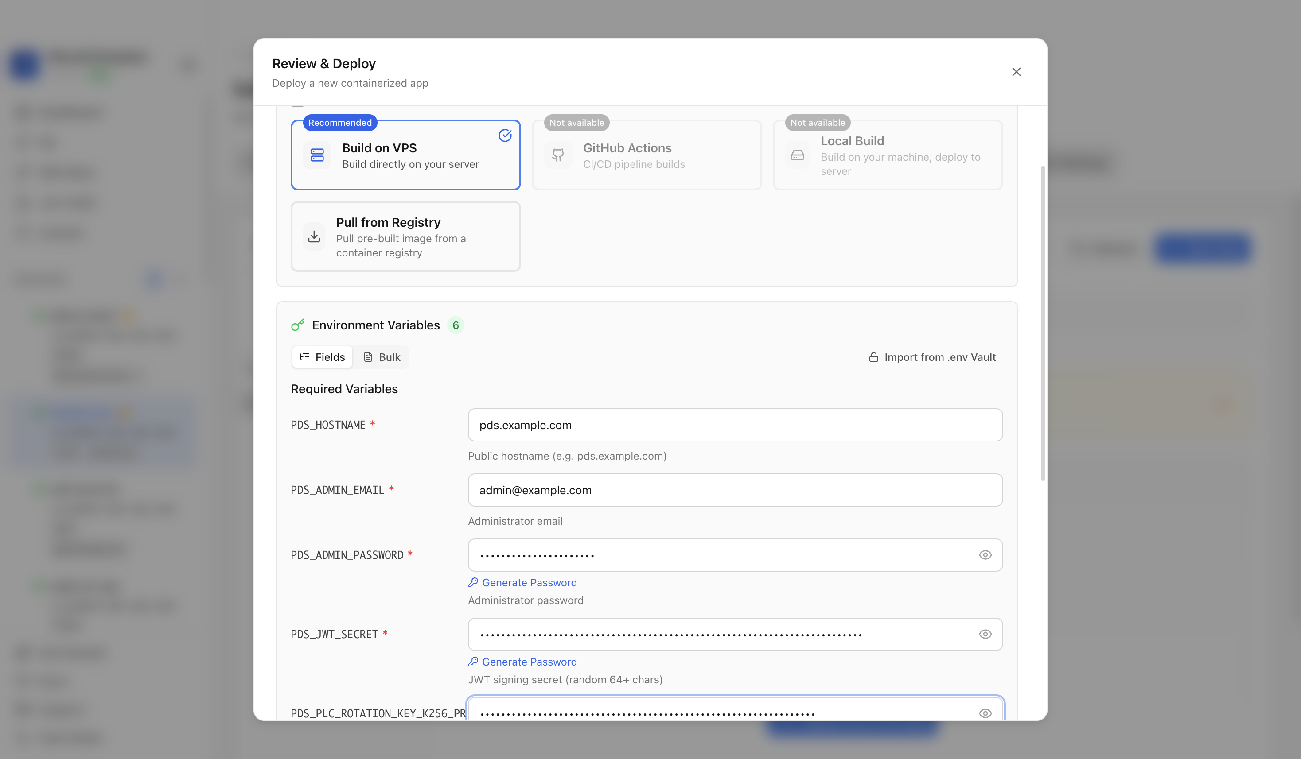Generate Password for JWT secret
Screen dimensions: 1301x759
click(522, 662)
